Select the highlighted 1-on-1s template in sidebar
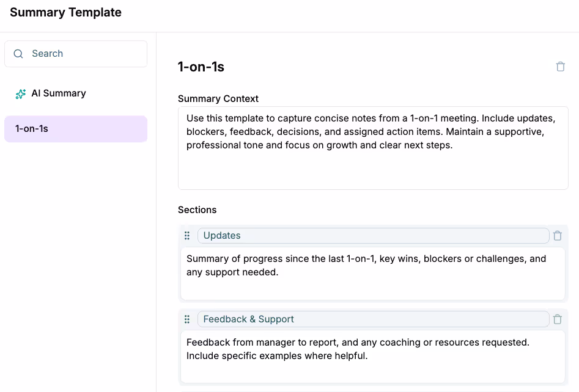The height and width of the screenshot is (392, 579). [x=75, y=129]
